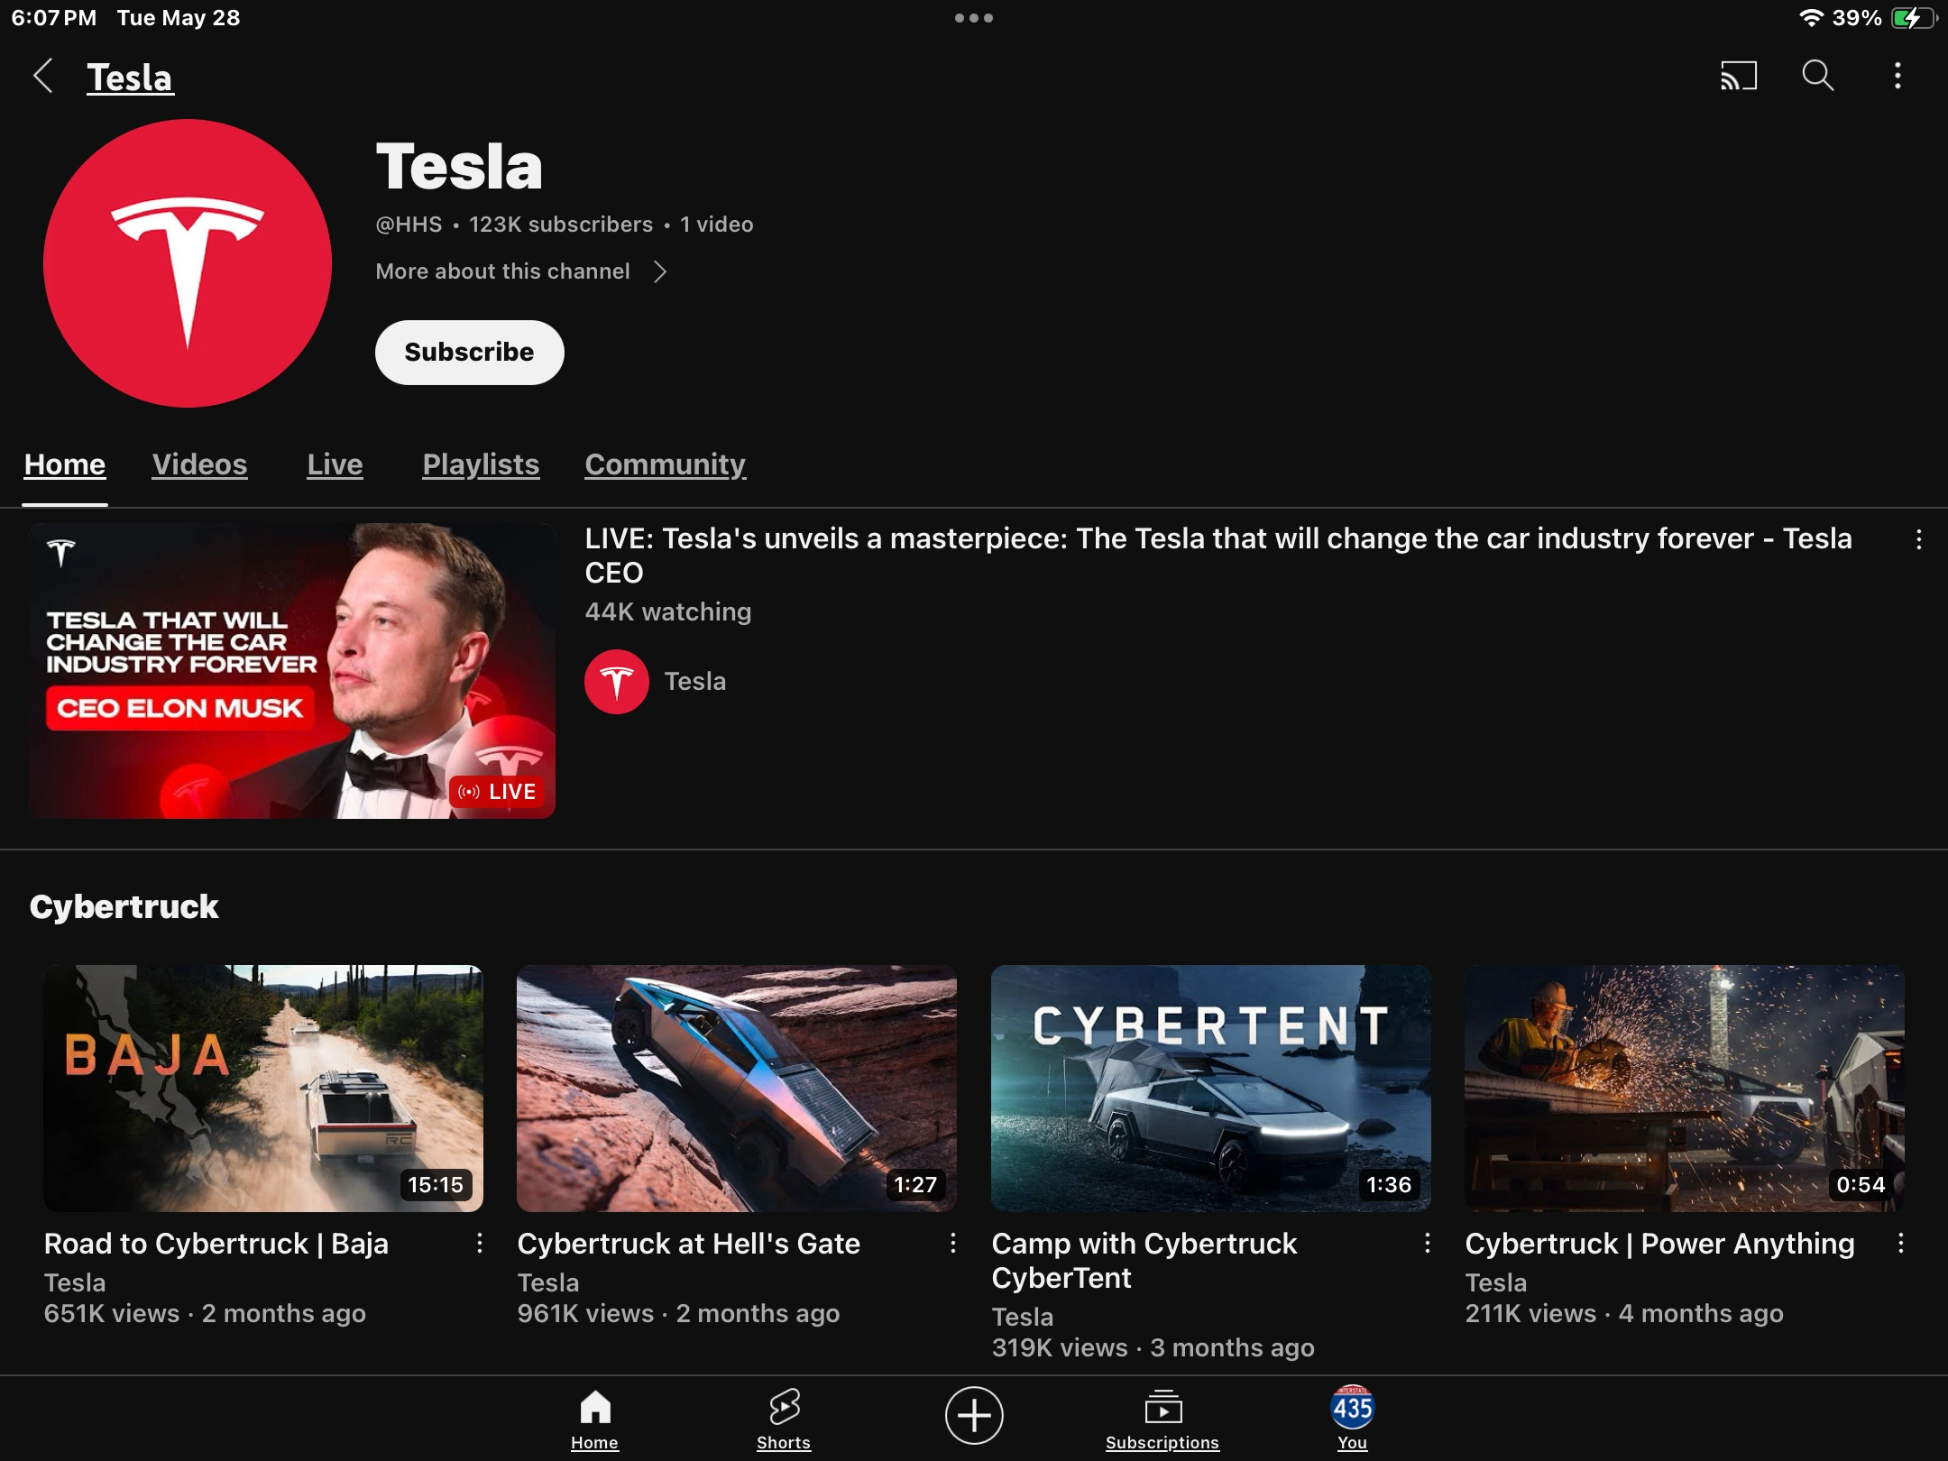Play the Camp with Cybertruck CyberTent thumbnail
Screen dimensions: 1948x1461
[1210, 1088]
